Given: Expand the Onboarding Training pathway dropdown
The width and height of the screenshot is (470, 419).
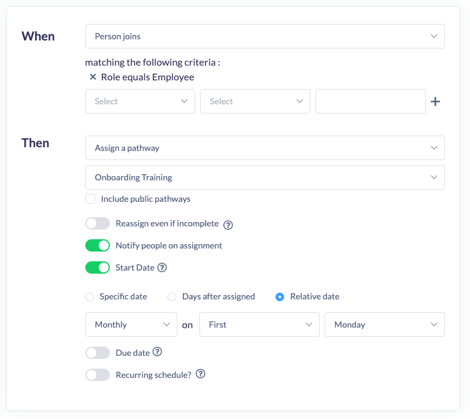Looking at the screenshot, I should coord(264,177).
